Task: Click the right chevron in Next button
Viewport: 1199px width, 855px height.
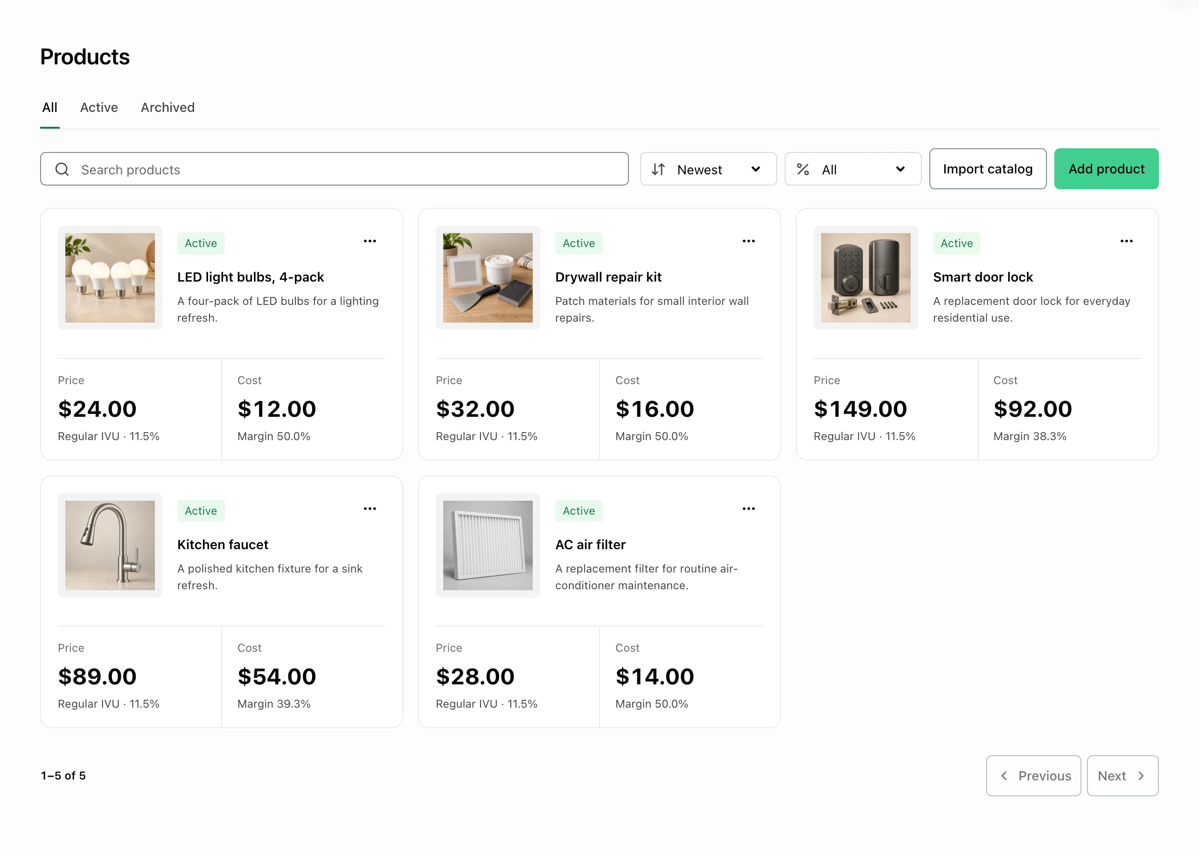Action: [1141, 775]
